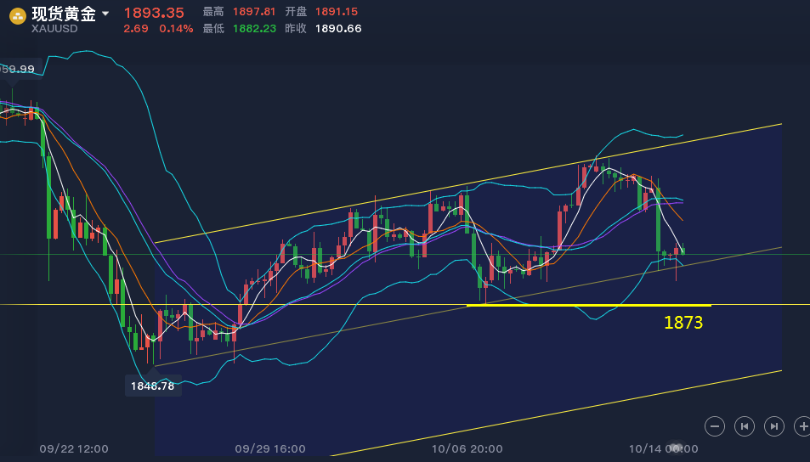
Task: Click the 现货黄金 instrument name
Action: tap(64, 14)
